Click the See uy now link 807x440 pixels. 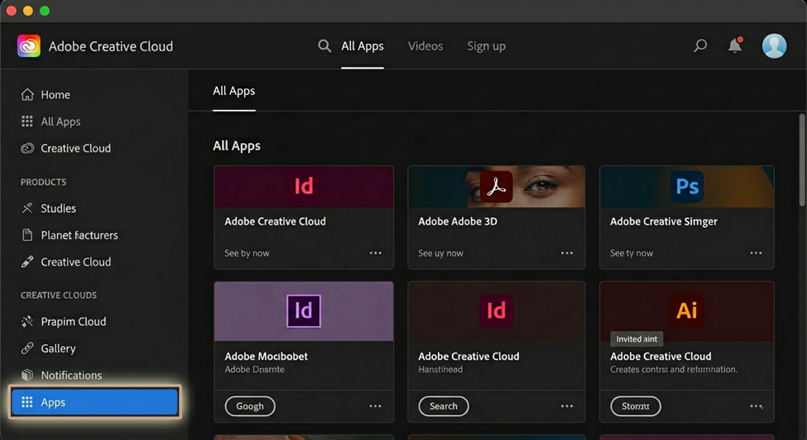(x=440, y=253)
